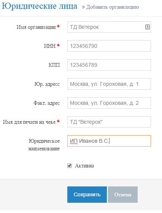Click the Имя организации field label
Image resolution: width=162 pixels, height=213 pixels.
[x=36, y=27]
